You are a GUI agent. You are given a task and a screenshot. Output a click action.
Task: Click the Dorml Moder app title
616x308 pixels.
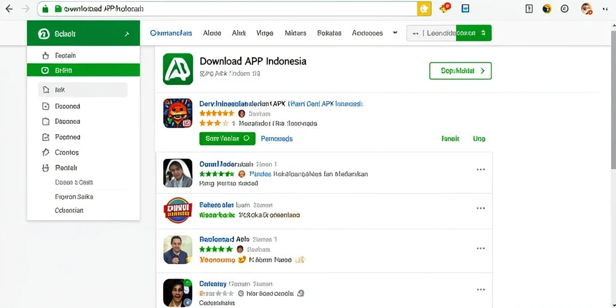click(x=226, y=164)
